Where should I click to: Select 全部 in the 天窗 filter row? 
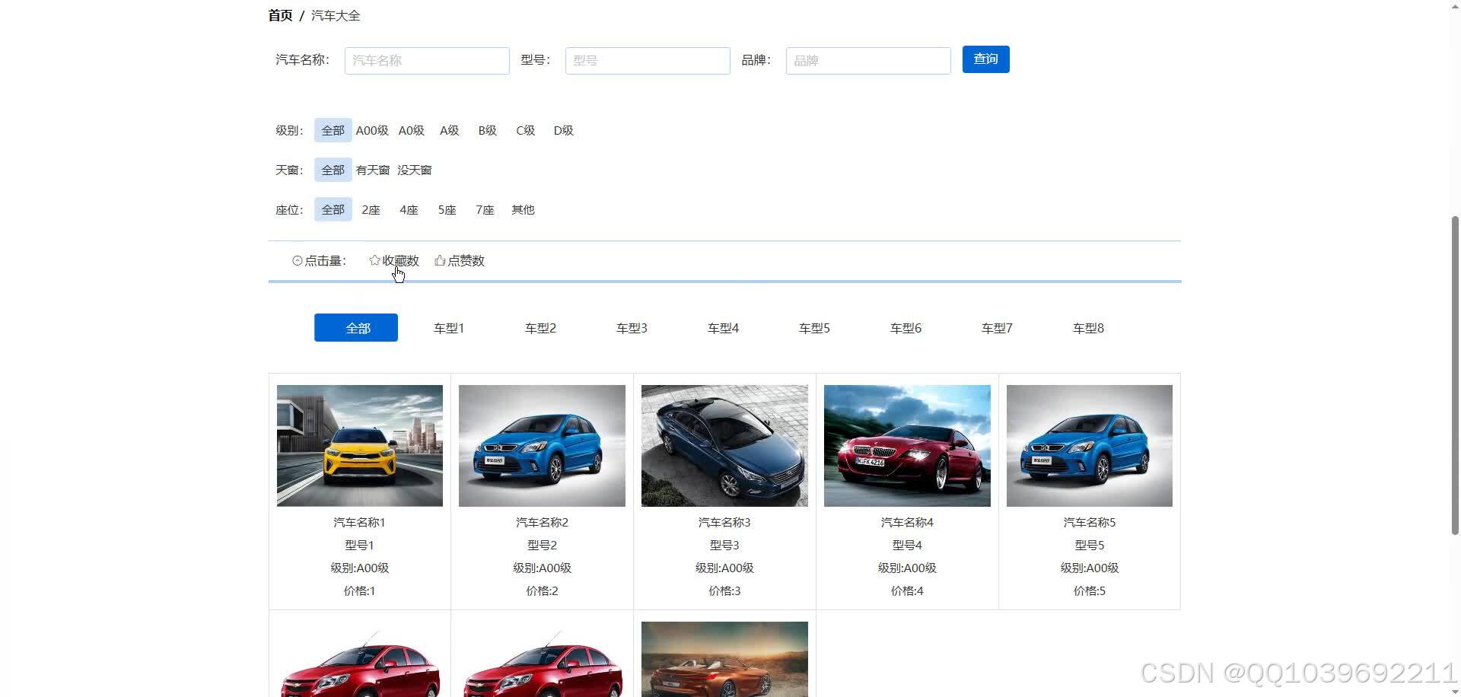(333, 170)
